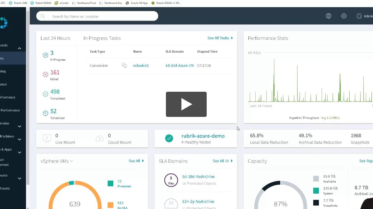Viewport: 373px width, 209px height.
Task: Open the Northwind Prod bookmark
Action: [x=84, y=3]
